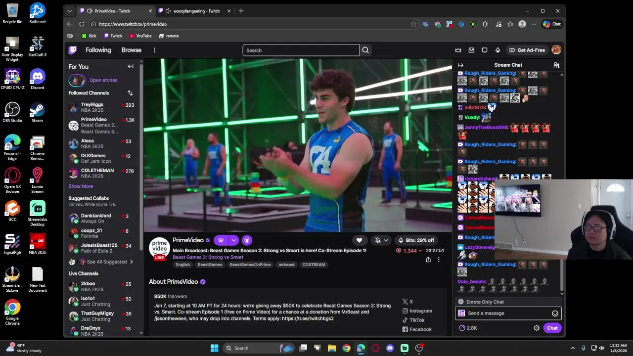
Task: Unfollow PrimeVideo with the heart button
Action: [359, 240]
